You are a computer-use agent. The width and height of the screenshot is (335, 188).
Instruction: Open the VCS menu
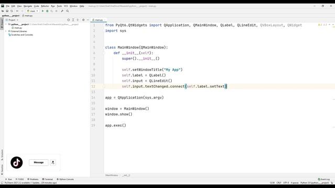66,6
